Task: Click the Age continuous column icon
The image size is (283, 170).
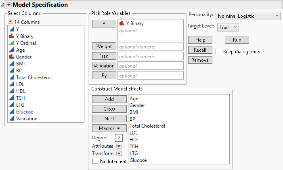Action: click(x=11, y=50)
